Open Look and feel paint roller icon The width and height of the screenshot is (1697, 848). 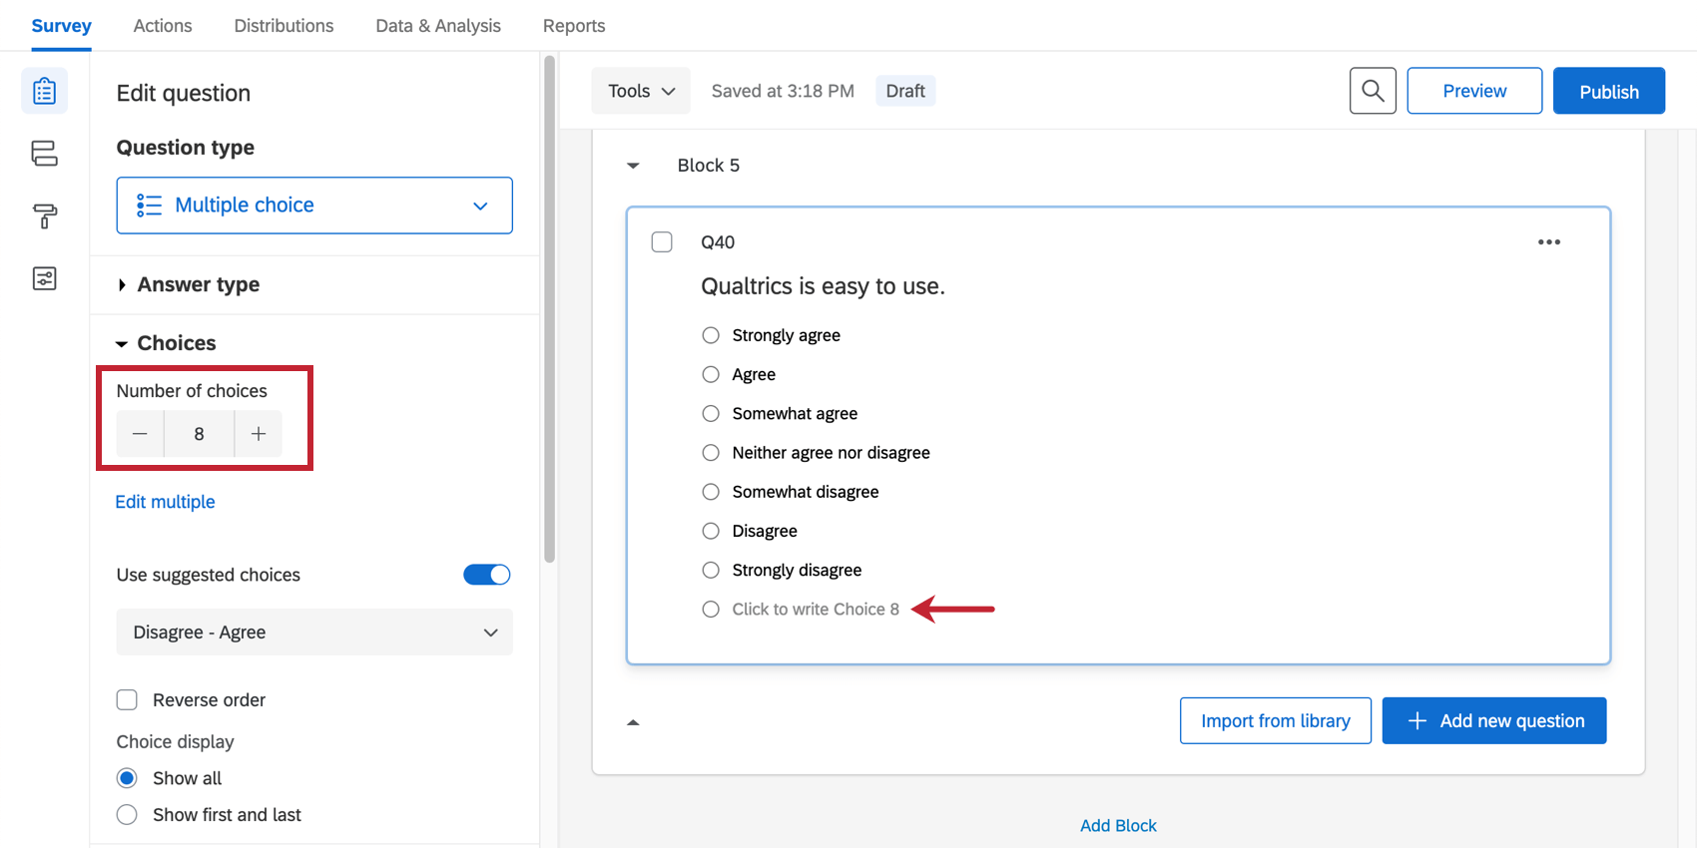tap(44, 215)
